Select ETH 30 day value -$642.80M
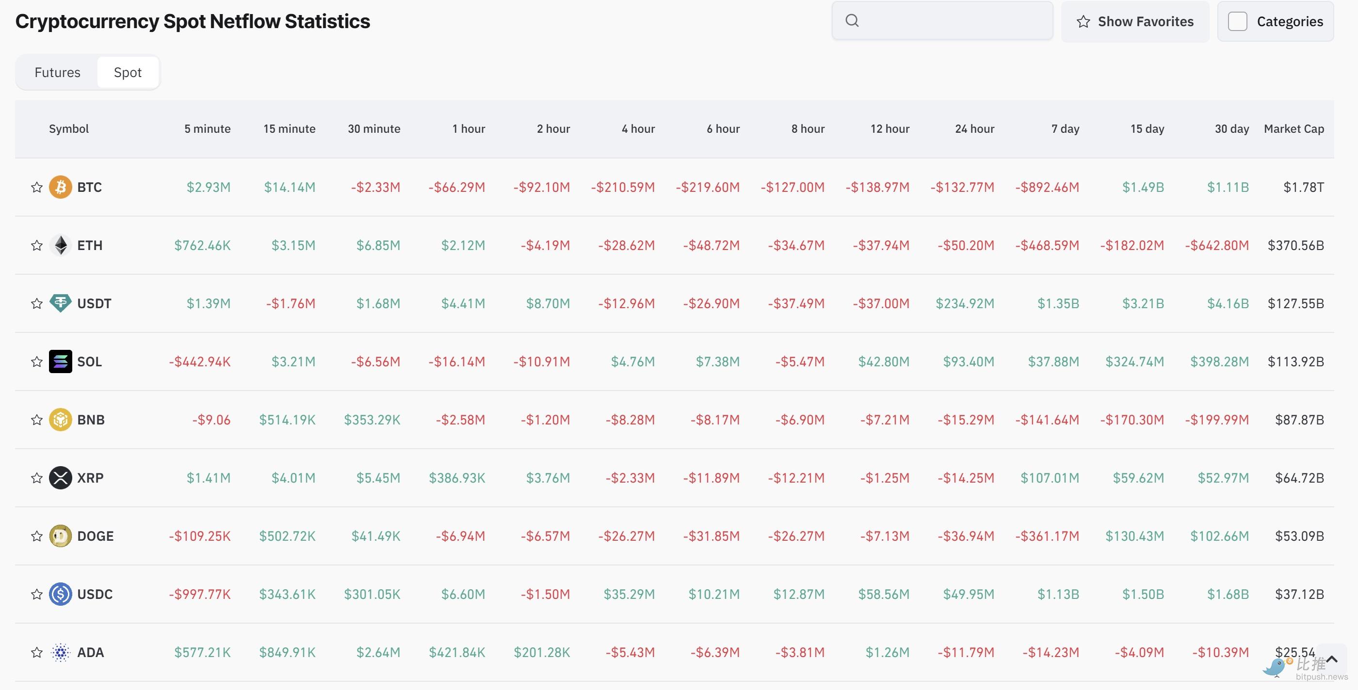This screenshot has height=690, width=1358. 1217,246
